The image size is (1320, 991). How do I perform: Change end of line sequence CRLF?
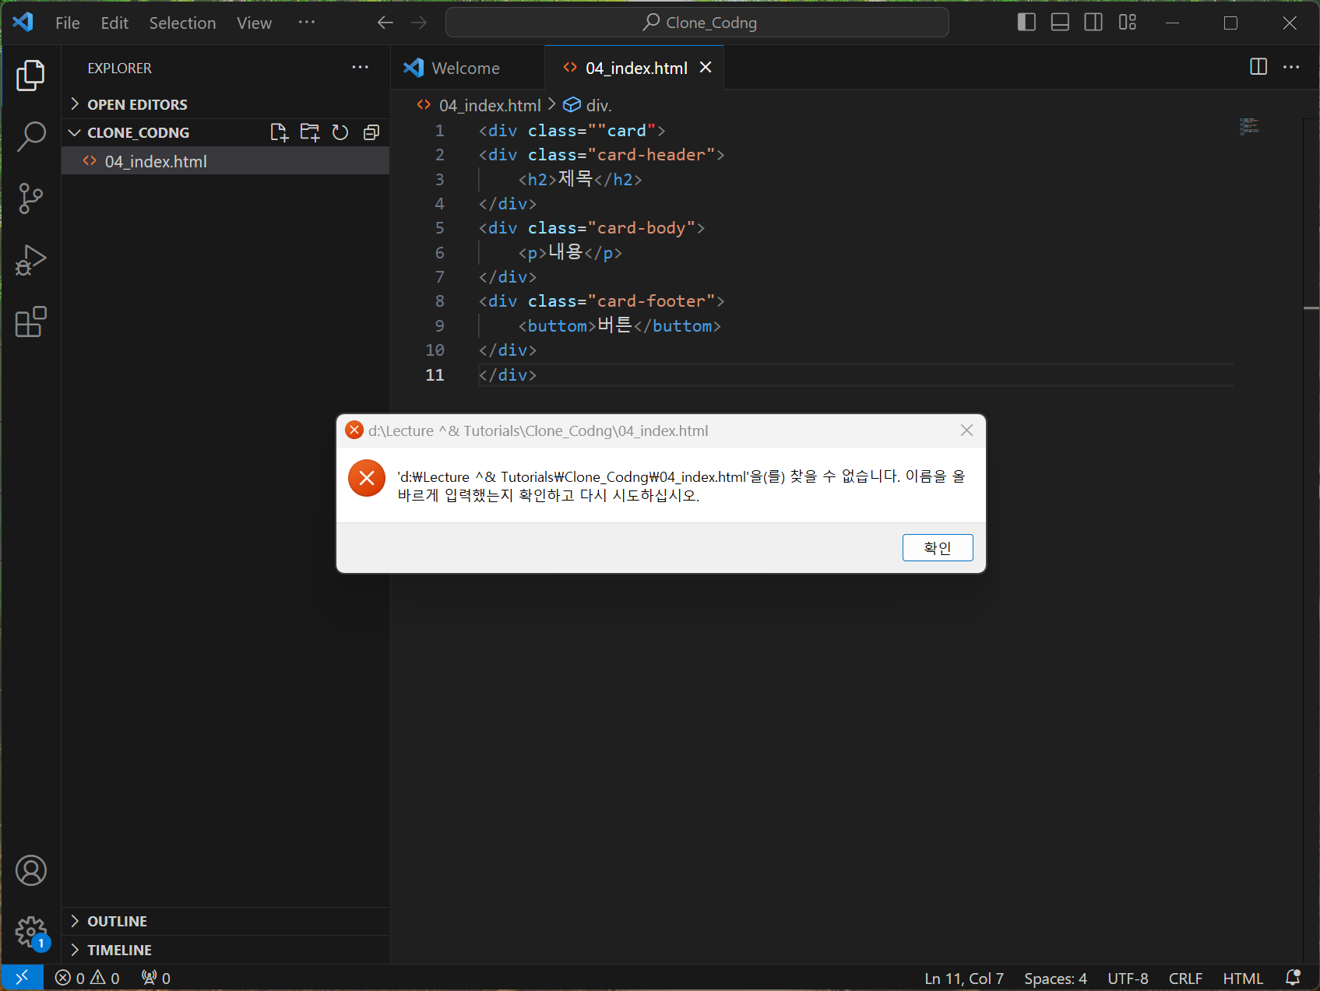point(1185,978)
